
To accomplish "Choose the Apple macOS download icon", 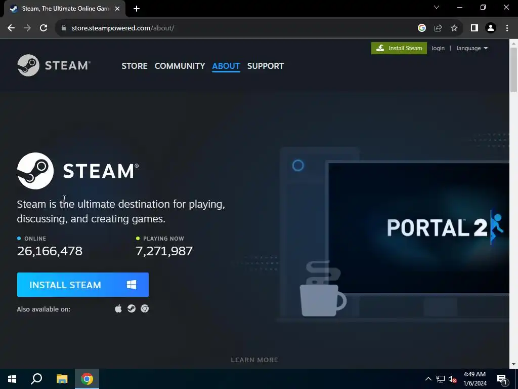I will 118,308.
